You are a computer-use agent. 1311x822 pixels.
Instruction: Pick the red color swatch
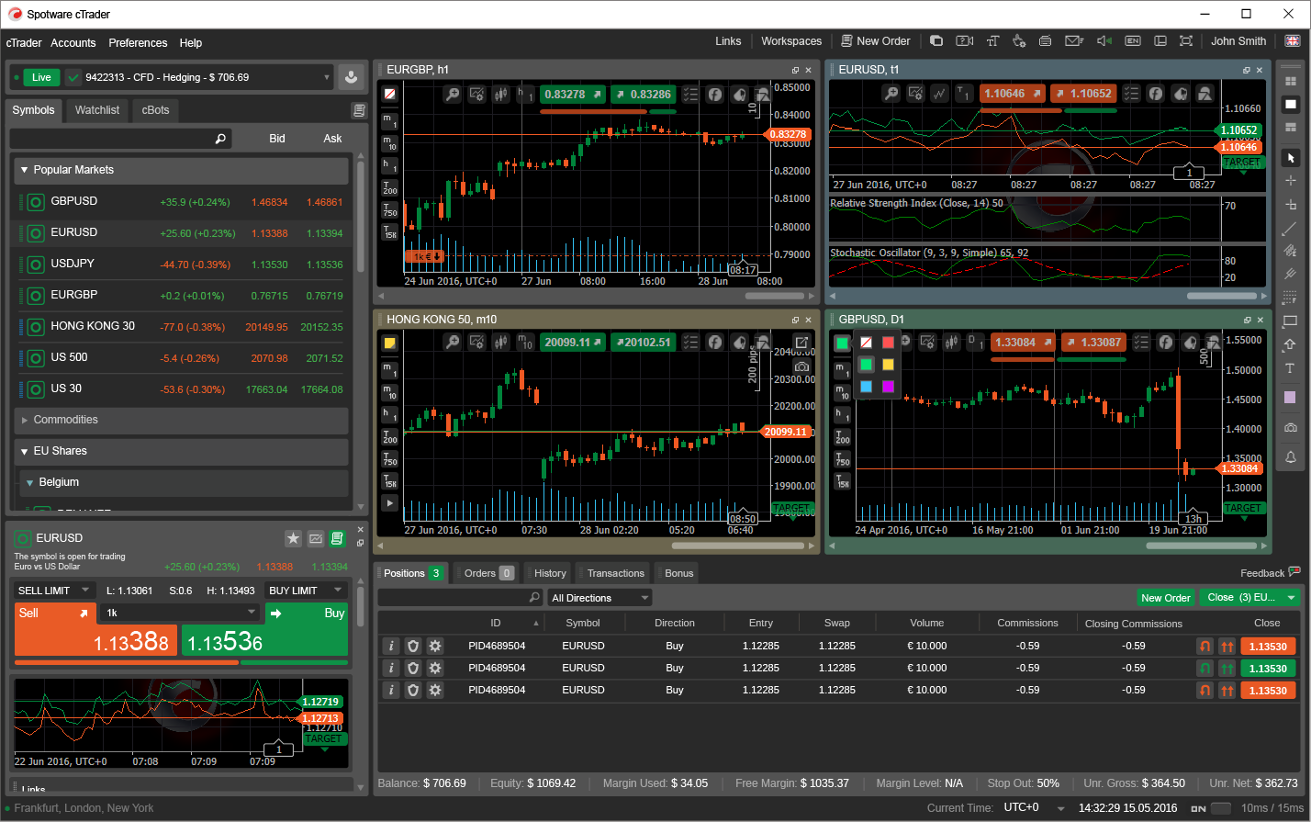coord(888,343)
